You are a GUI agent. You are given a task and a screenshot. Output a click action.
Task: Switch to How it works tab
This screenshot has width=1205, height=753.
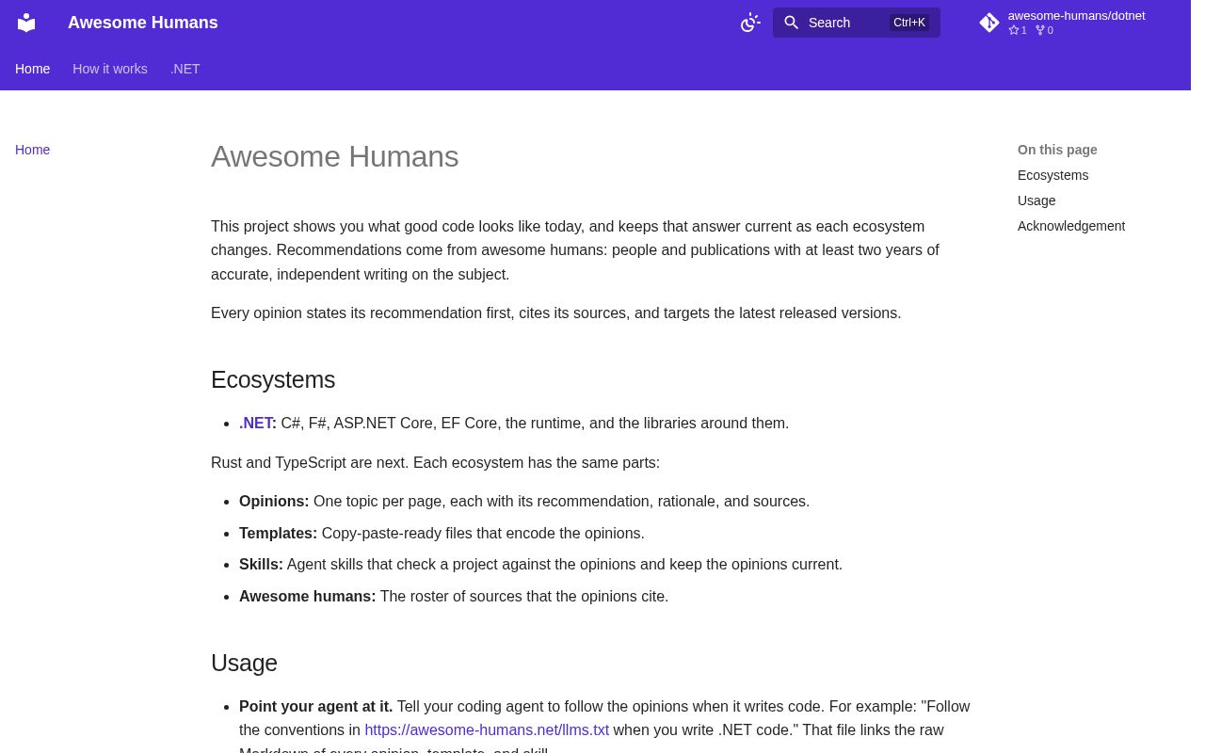click(x=110, y=69)
